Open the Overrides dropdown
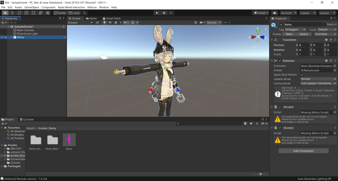338x181 pixels. click(x=325, y=34)
